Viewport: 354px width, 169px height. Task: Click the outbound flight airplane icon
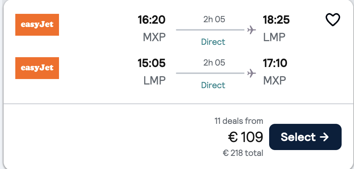251,30
